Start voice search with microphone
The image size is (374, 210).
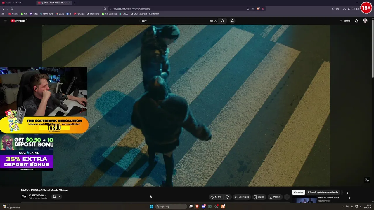click(x=232, y=21)
